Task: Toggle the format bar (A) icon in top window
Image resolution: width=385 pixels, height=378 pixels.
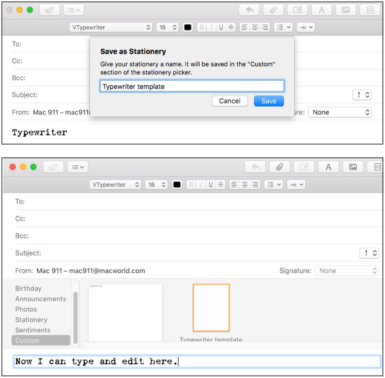Action: click(322, 10)
